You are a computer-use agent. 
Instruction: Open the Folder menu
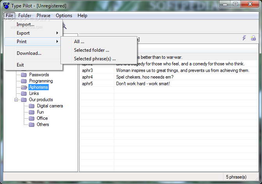pyautogui.click(x=25, y=16)
